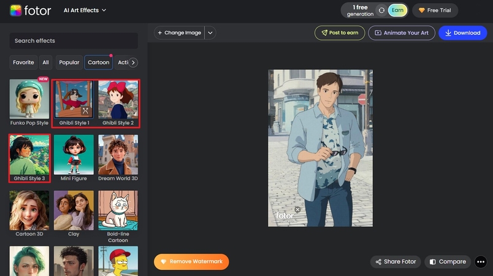
Task: Expand the Change Image arrow menu
Action: 210,33
